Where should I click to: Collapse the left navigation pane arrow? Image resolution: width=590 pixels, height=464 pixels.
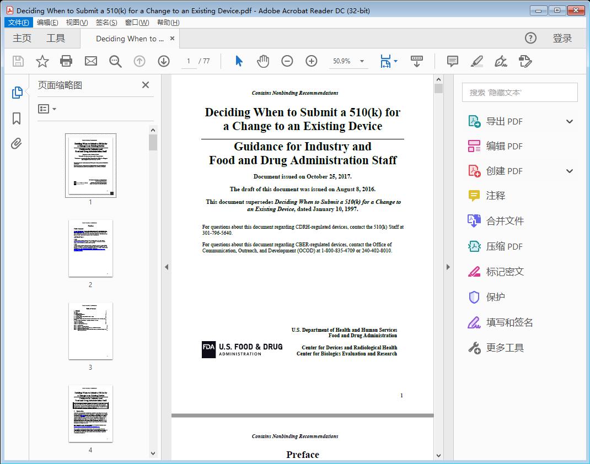167,267
